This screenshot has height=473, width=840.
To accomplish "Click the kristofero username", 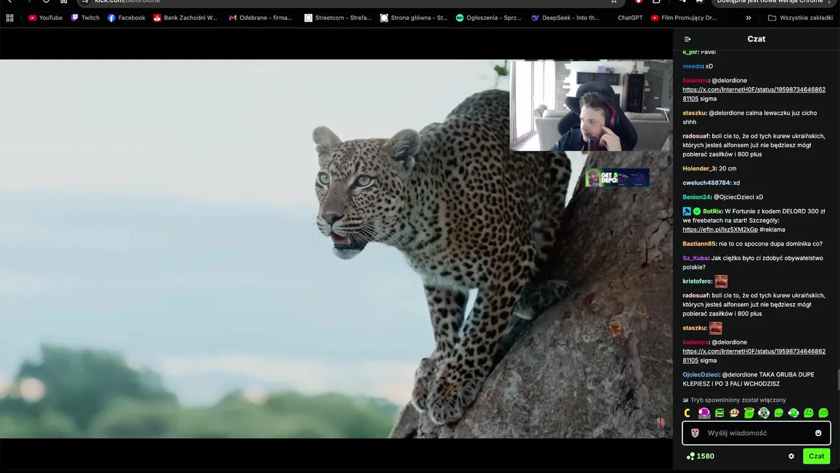I will [x=697, y=281].
